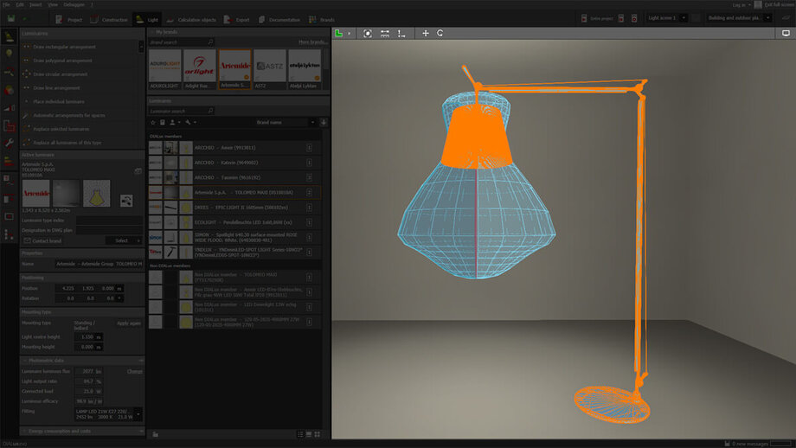Click the download arrow icon beside Brand name
796x448 pixels.
tap(323, 123)
